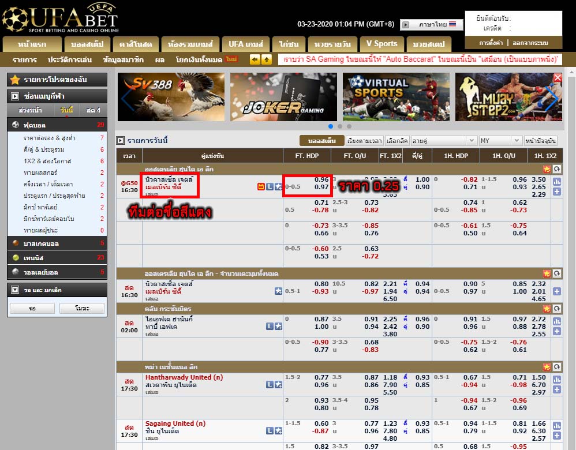Open โยกเงินทั้งหมด in the sub-navigation bar
This screenshot has width=576, height=450.
click(199, 59)
